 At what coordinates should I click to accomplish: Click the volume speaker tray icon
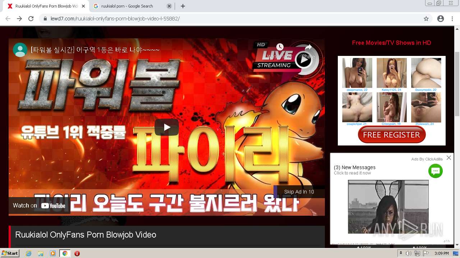(409, 253)
